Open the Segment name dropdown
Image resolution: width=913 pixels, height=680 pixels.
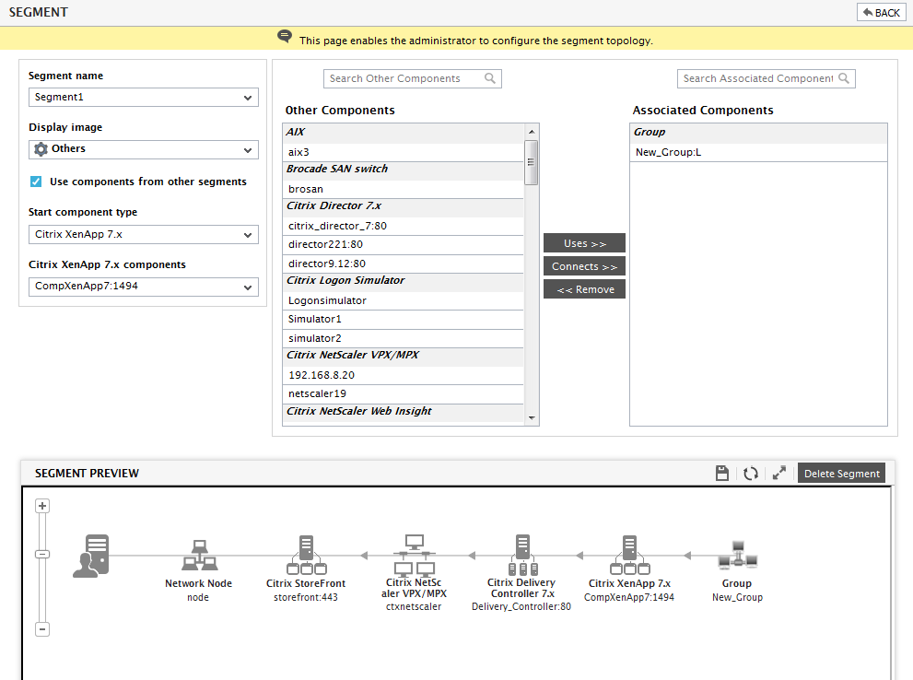coord(143,98)
